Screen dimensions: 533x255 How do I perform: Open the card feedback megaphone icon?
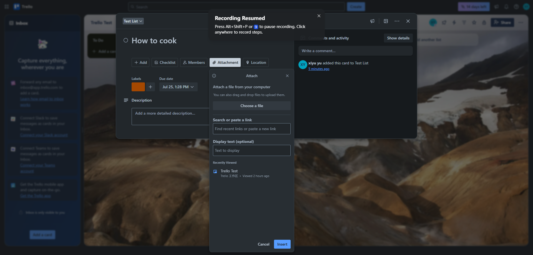pyautogui.click(x=372, y=21)
